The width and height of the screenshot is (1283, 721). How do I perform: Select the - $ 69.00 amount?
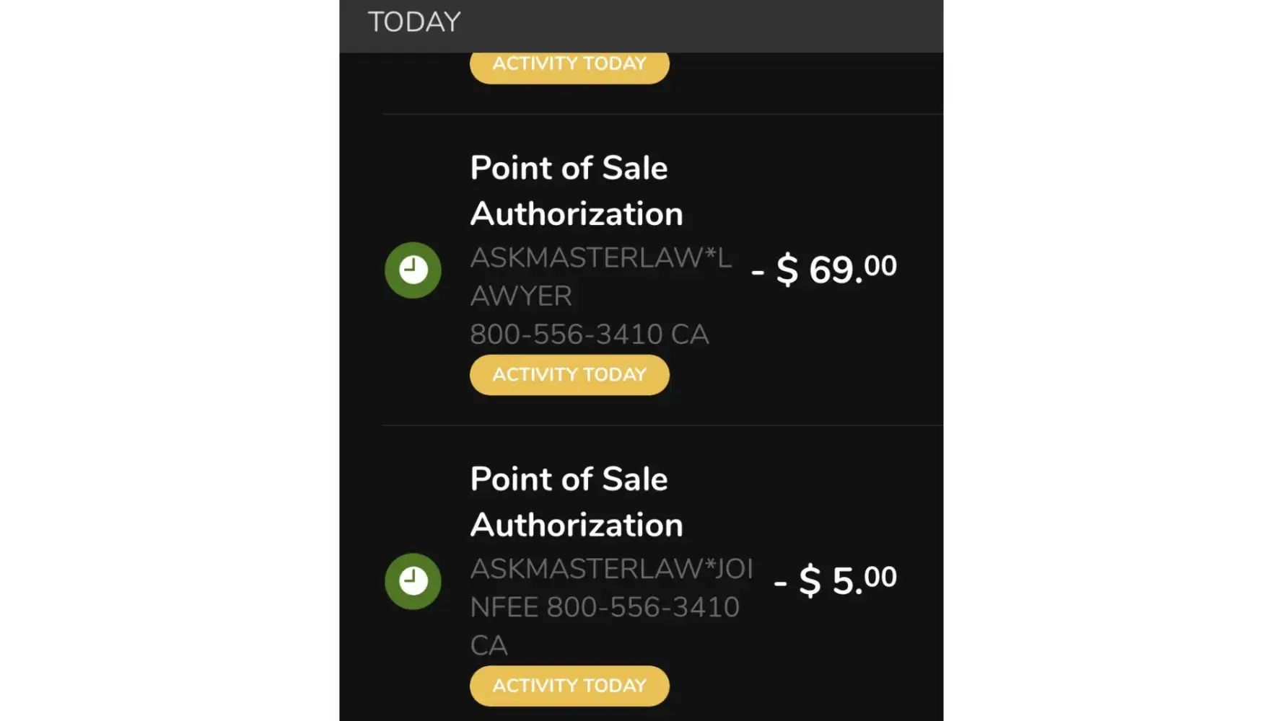point(824,270)
